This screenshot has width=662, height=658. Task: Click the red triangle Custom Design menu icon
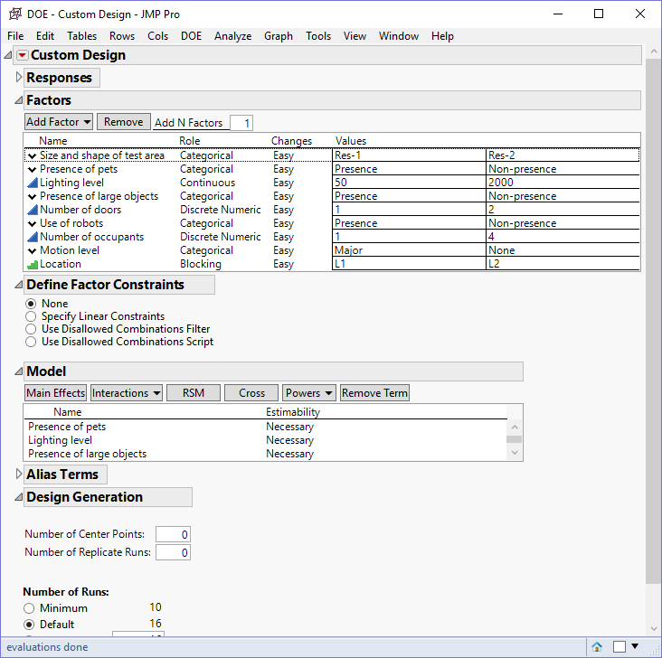[23, 56]
